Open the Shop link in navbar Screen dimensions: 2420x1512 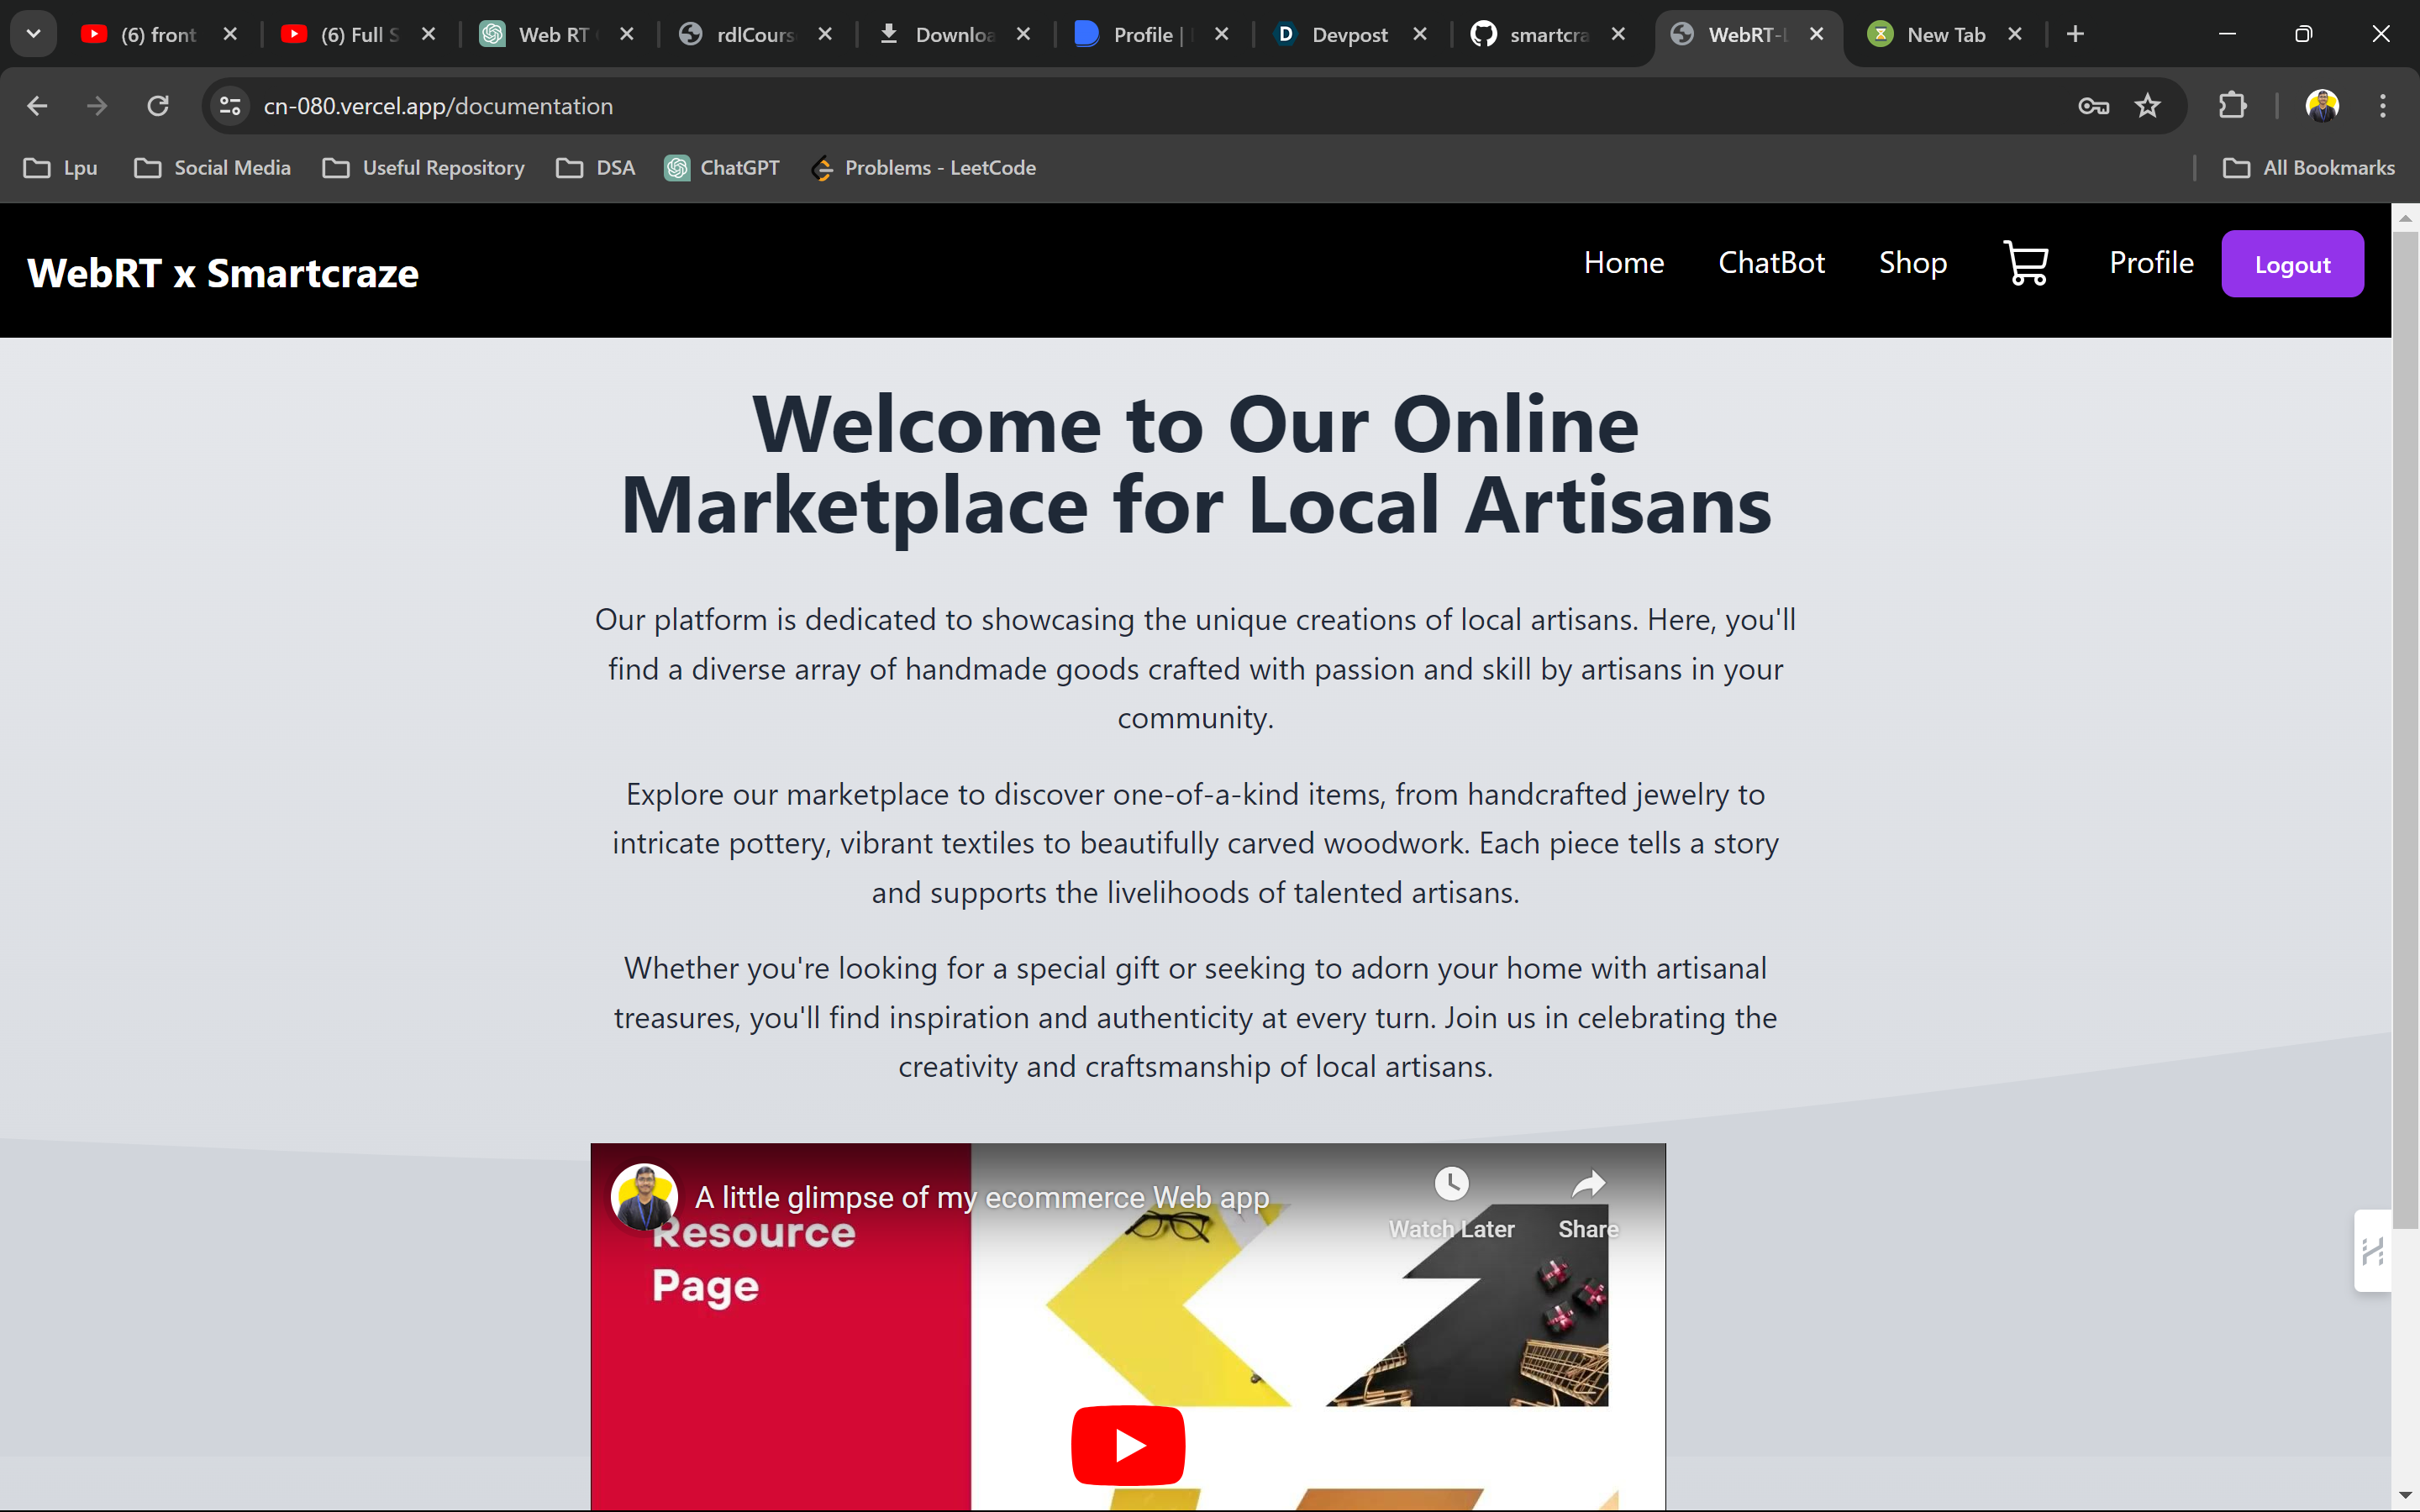point(1912,263)
